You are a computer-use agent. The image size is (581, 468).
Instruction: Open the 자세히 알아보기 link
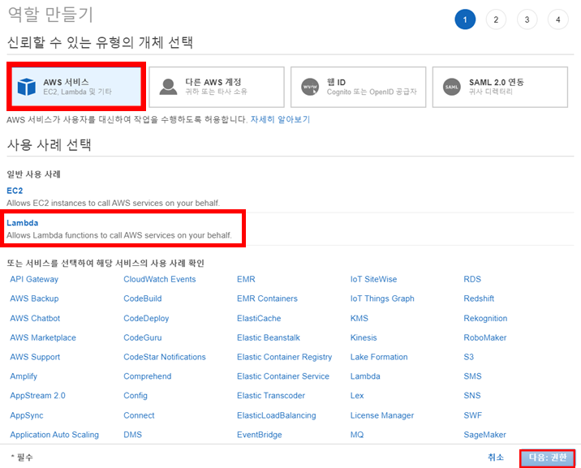280,119
